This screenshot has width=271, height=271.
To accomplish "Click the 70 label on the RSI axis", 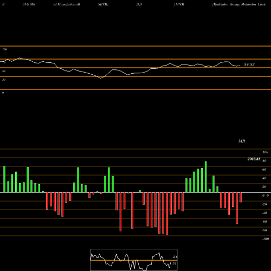I will 4,62.
